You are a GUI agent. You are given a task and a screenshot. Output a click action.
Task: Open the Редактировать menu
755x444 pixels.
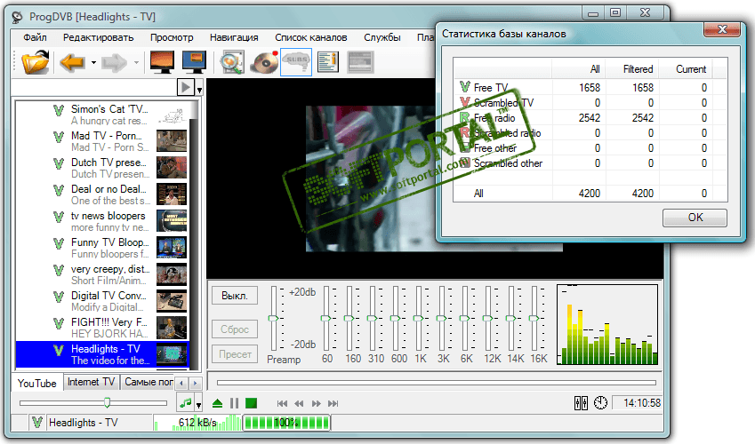98,37
